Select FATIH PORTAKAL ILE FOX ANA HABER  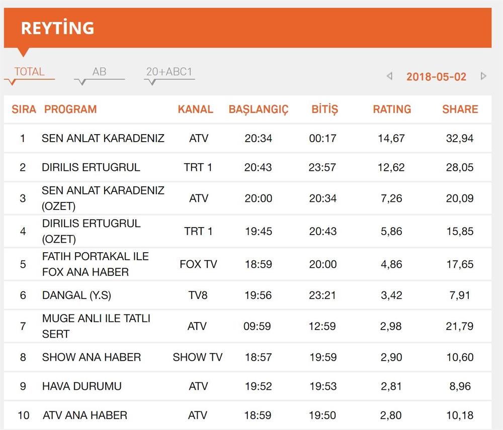(x=96, y=264)
